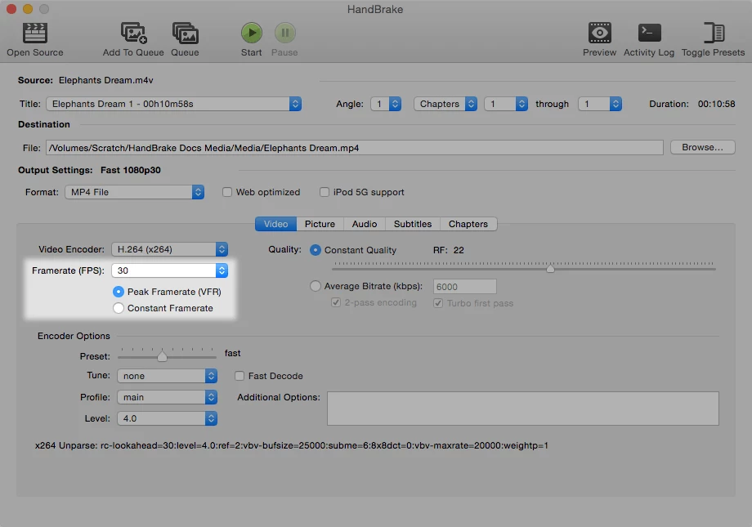Click the Open Source clapperboard icon

pyautogui.click(x=34, y=33)
